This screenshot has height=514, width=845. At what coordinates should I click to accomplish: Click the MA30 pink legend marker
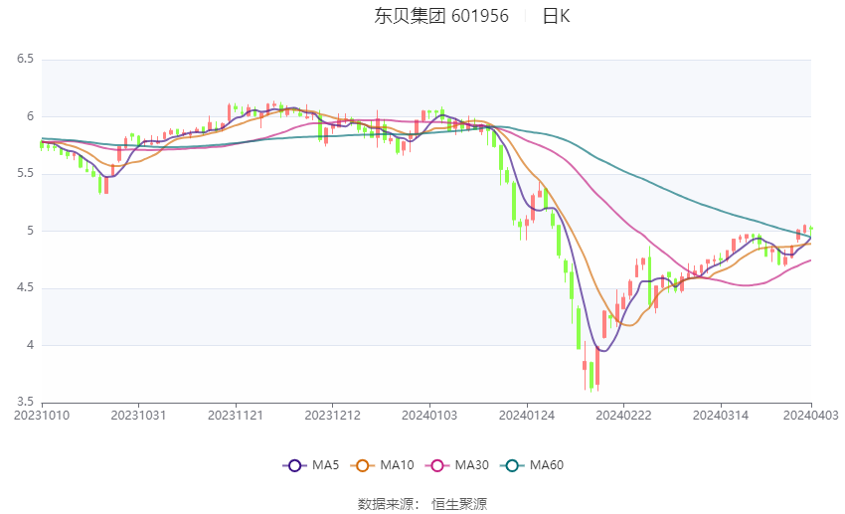click(436, 465)
